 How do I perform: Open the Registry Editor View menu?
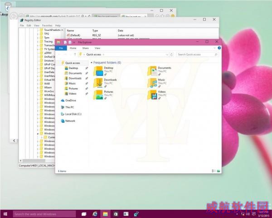(x=36, y=25)
